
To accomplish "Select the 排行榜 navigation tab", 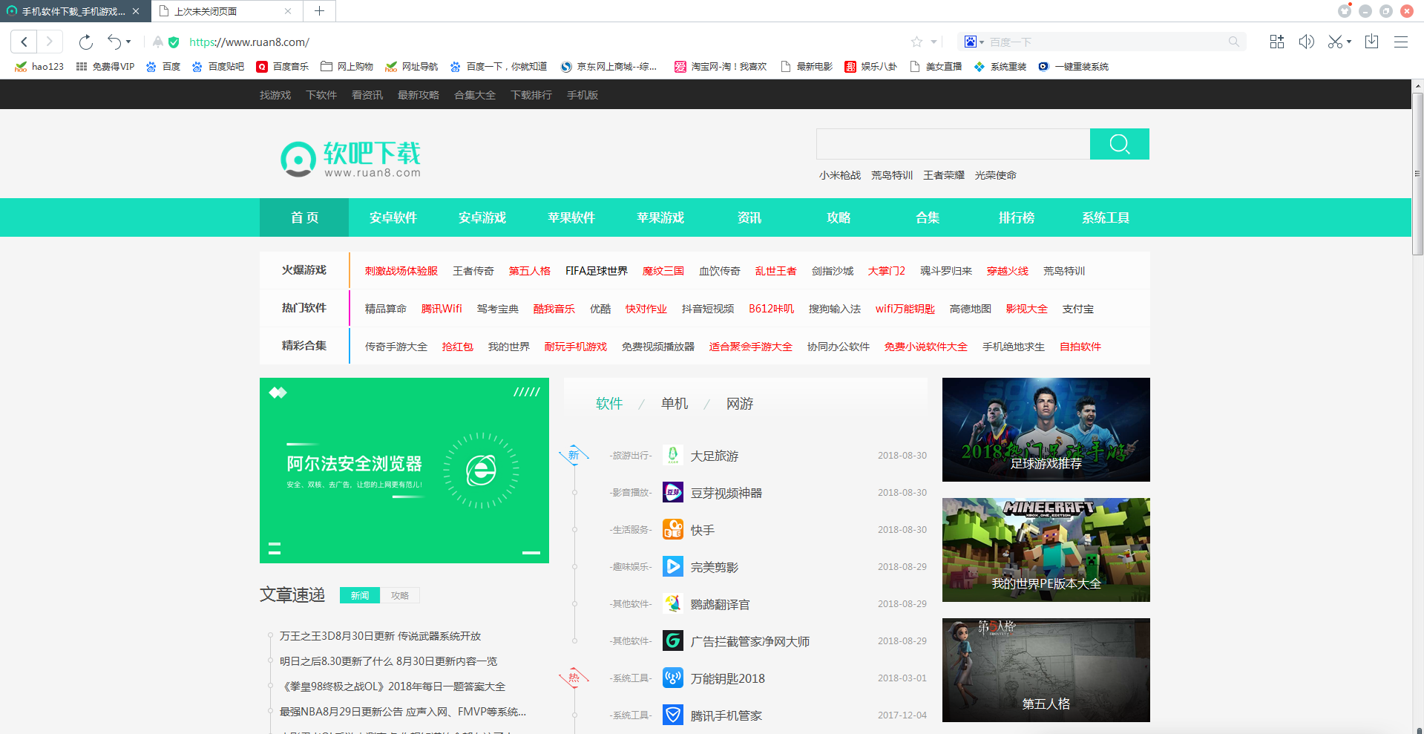I will pos(1017,217).
